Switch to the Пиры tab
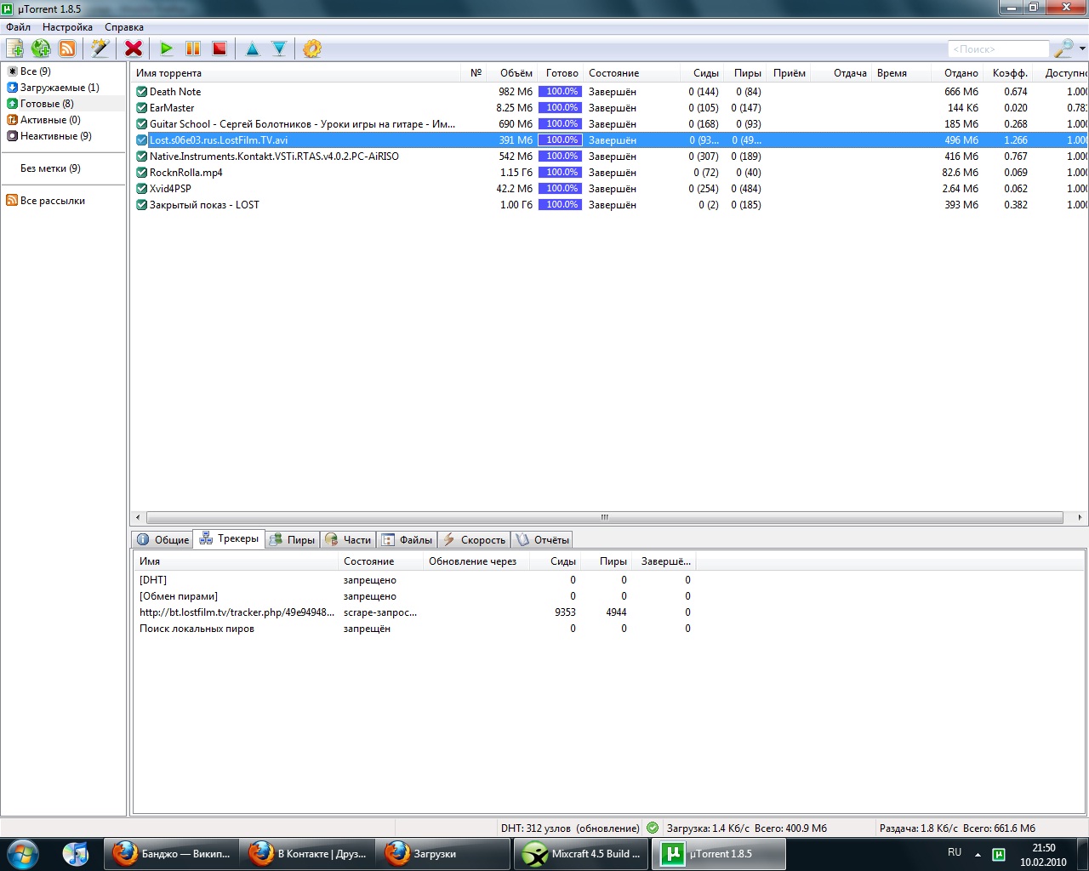The height and width of the screenshot is (871, 1089). pos(293,540)
